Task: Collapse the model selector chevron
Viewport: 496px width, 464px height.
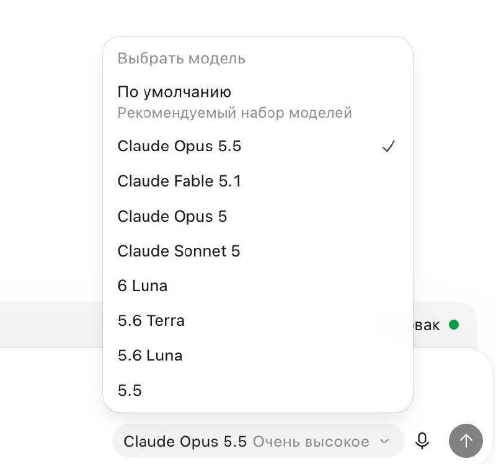Action: (x=384, y=441)
